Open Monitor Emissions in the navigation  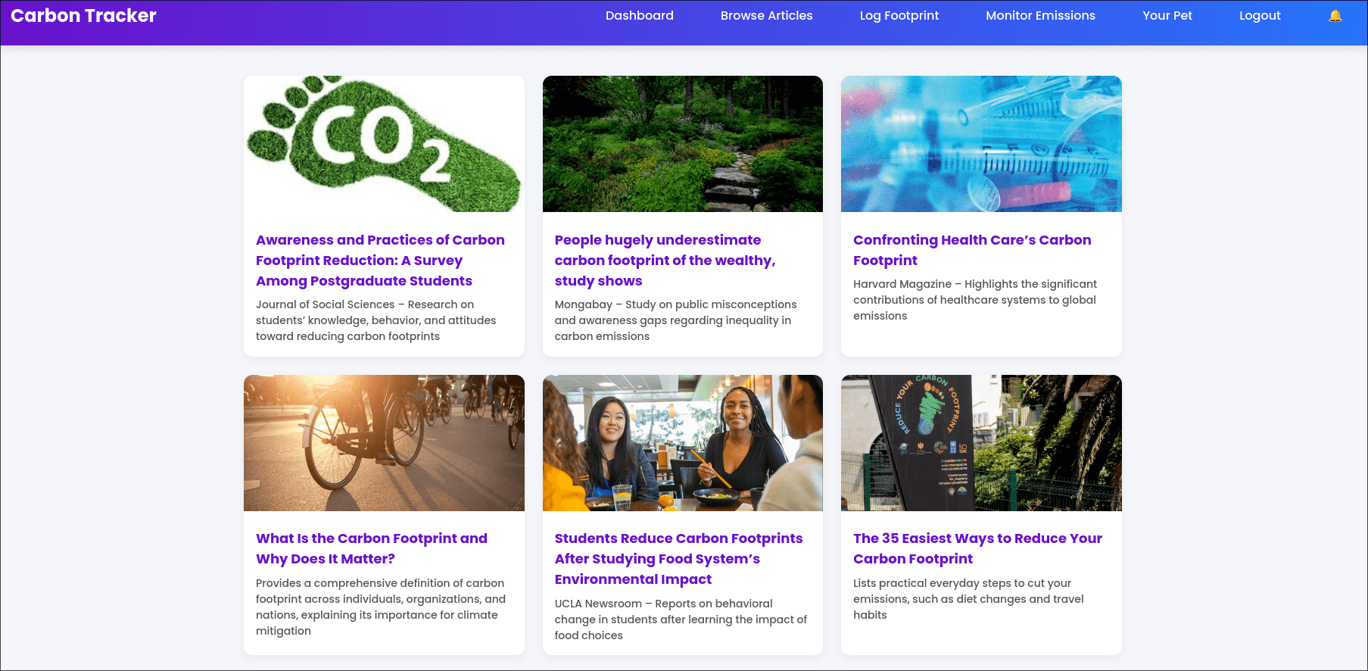coord(1040,16)
